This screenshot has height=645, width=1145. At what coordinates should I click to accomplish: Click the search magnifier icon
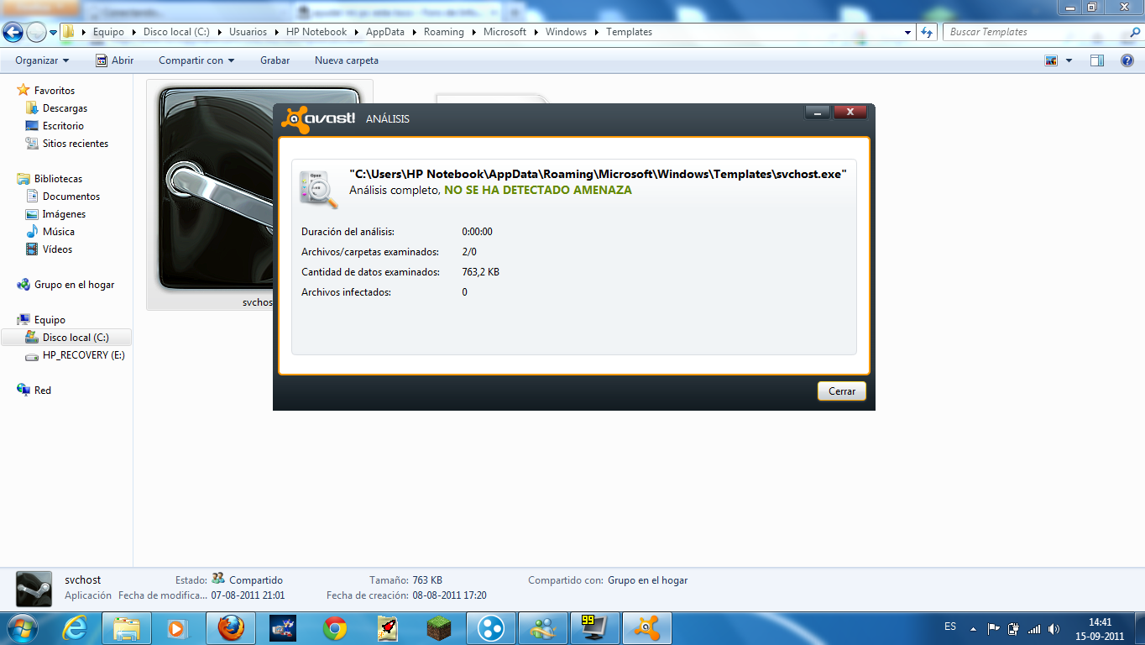[1134, 32]
